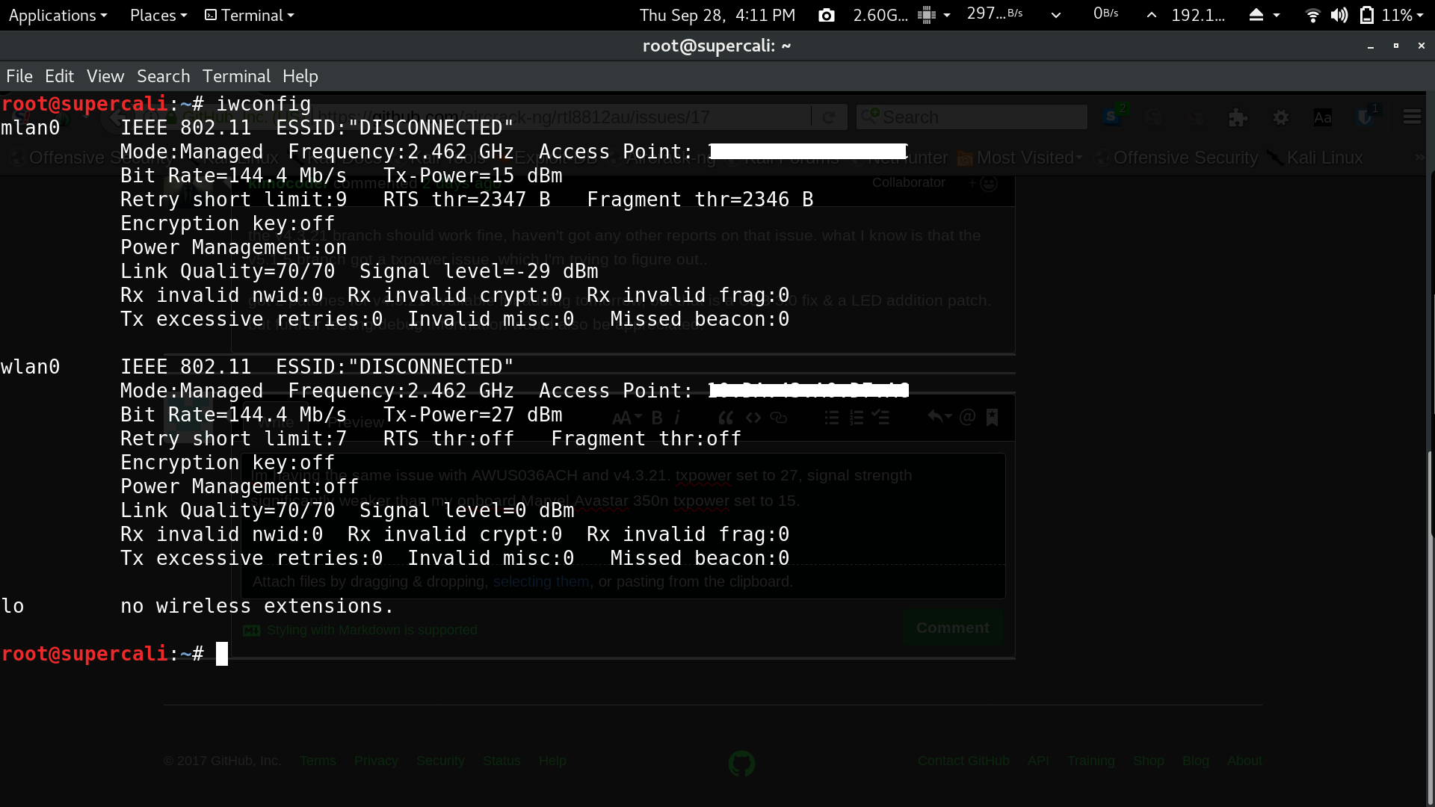Open the terminal View menu
This screenshot has width=1435, height=807.
(105, 76)
